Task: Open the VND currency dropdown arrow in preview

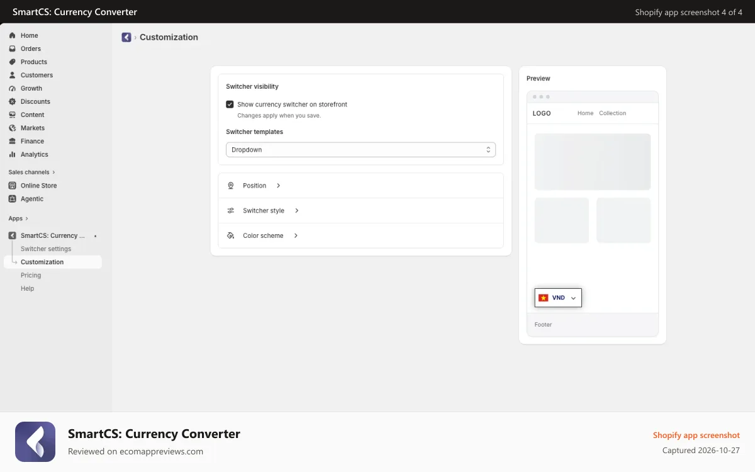Action: (573, 298)
